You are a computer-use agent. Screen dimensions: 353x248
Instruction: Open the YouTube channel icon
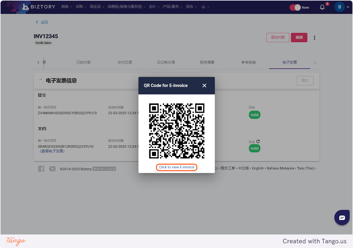pyautogui.click(x=52, y=169)
